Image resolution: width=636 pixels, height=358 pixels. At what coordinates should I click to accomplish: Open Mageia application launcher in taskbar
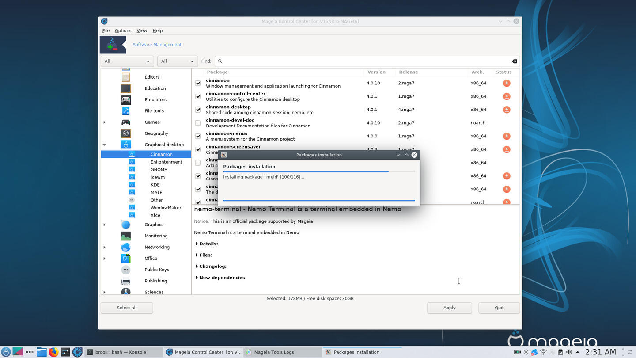6,352
